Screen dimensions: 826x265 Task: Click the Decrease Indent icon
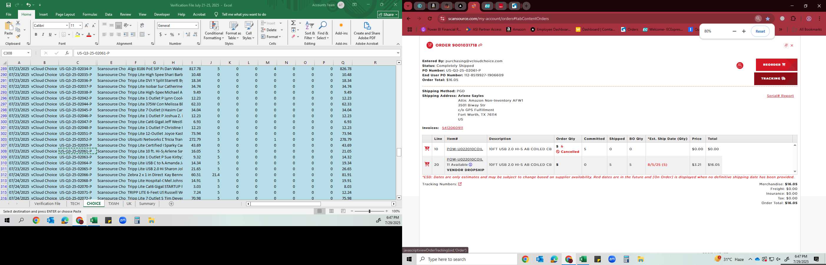point(126,34)
